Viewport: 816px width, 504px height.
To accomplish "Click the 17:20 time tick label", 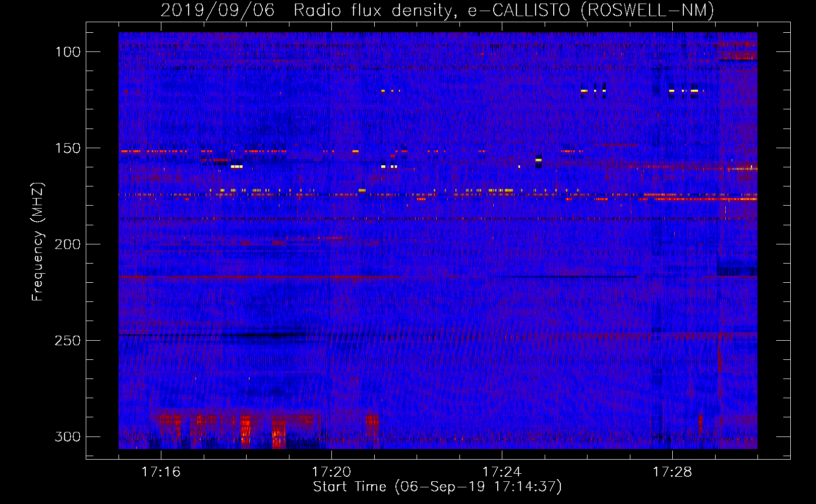I will [x=331, y=472].
